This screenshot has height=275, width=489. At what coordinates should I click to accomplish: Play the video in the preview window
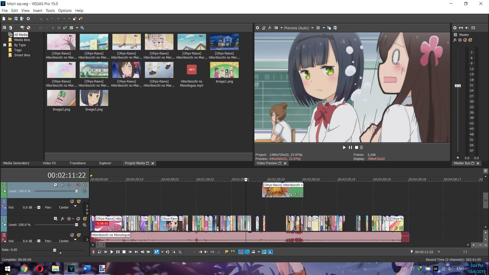point(344,147)
